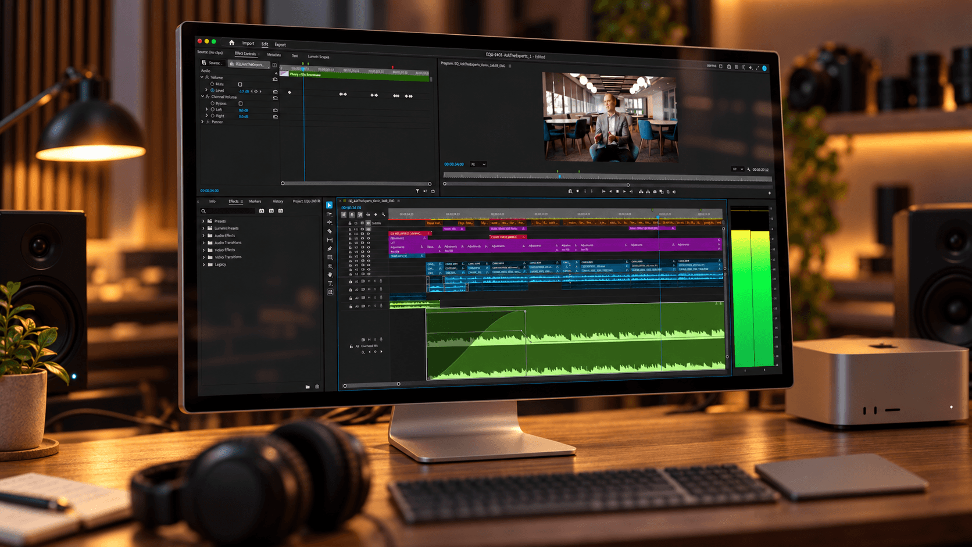The width and height of the screenshot is (972, 547).
Task: Click the Home icon in the top bar
Action: [231, 42]
